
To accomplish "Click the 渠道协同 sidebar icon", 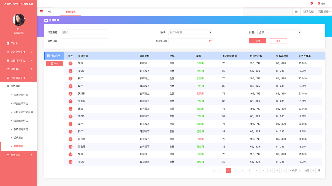I will pos(8,155).
